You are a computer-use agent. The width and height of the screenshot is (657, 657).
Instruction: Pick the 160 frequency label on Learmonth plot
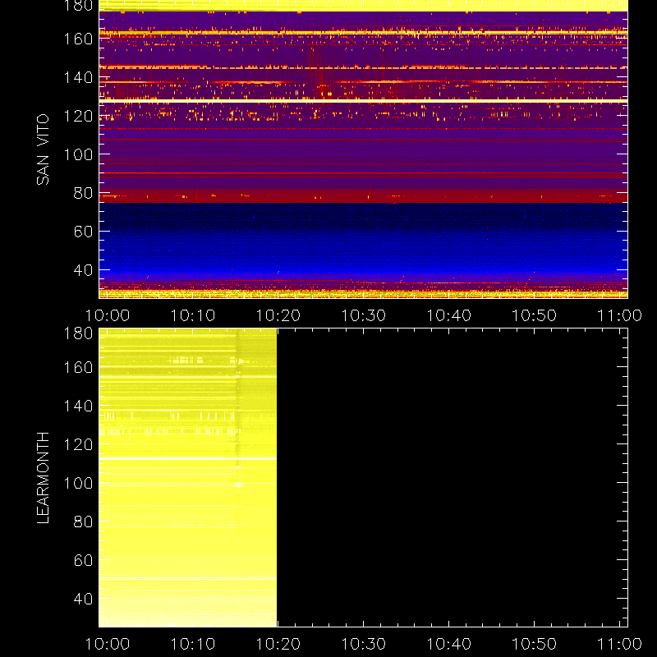[78, 367]
